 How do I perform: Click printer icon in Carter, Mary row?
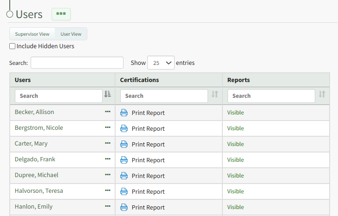click(124, 144)
